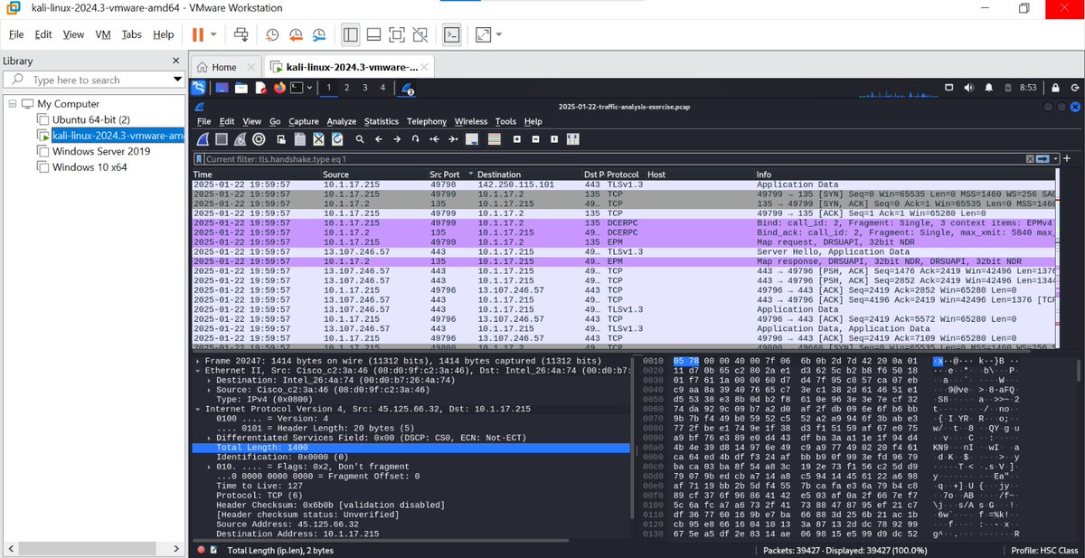Open Wireshark Telephony menu

pos(427,121)
